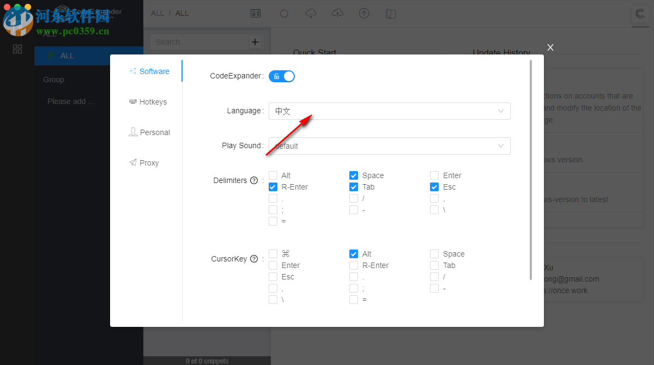Check the CursorKey R-Enter checkbox
The height and width of the screenshot is (365, 654).
(x=354, y=265)
